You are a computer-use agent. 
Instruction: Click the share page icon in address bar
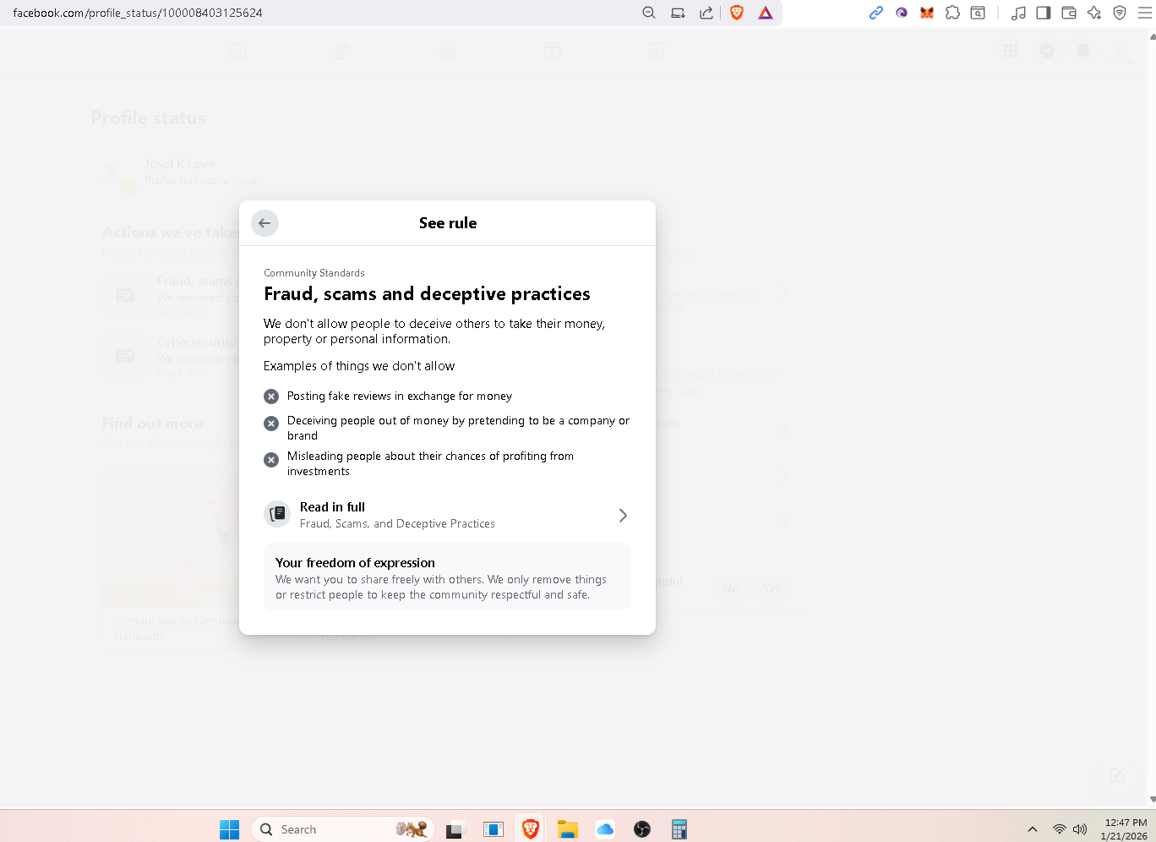point(706,13)
